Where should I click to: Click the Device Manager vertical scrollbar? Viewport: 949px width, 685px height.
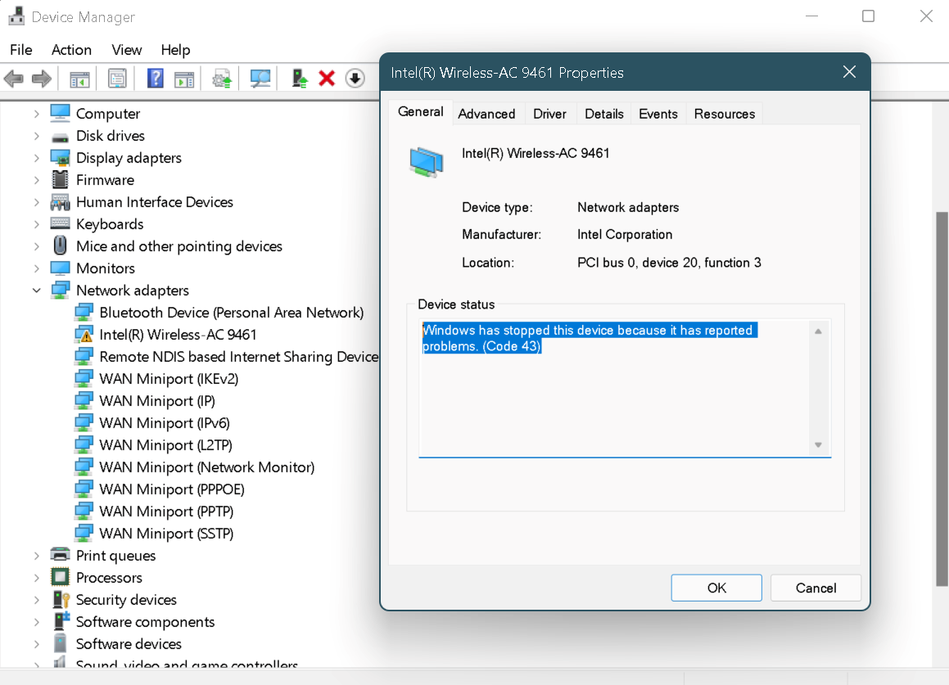click(x=941, y=393)
